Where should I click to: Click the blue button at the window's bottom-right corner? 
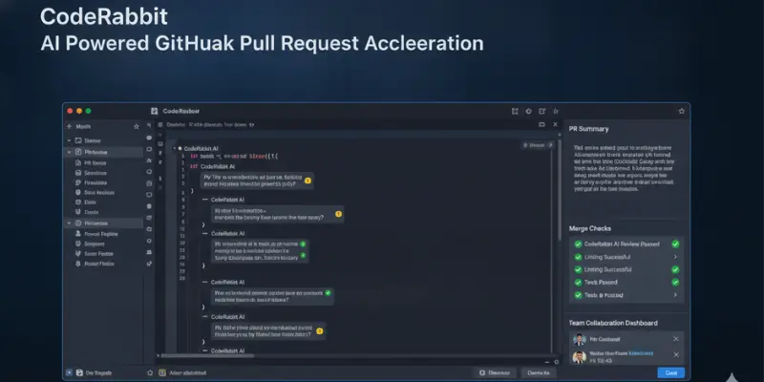[x=671, y=372]
